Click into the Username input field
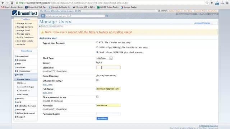This screenshot has height=129, width=230. (108, 67)
